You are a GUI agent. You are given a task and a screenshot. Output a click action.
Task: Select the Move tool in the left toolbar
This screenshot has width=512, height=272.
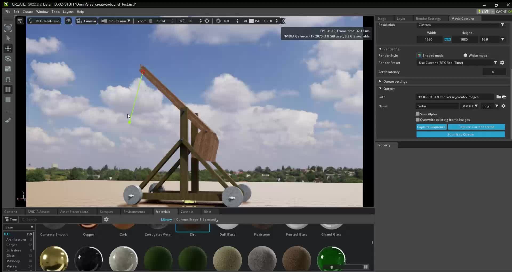coord(8,49)
